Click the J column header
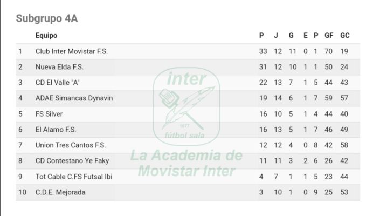 tap(276, 36)
